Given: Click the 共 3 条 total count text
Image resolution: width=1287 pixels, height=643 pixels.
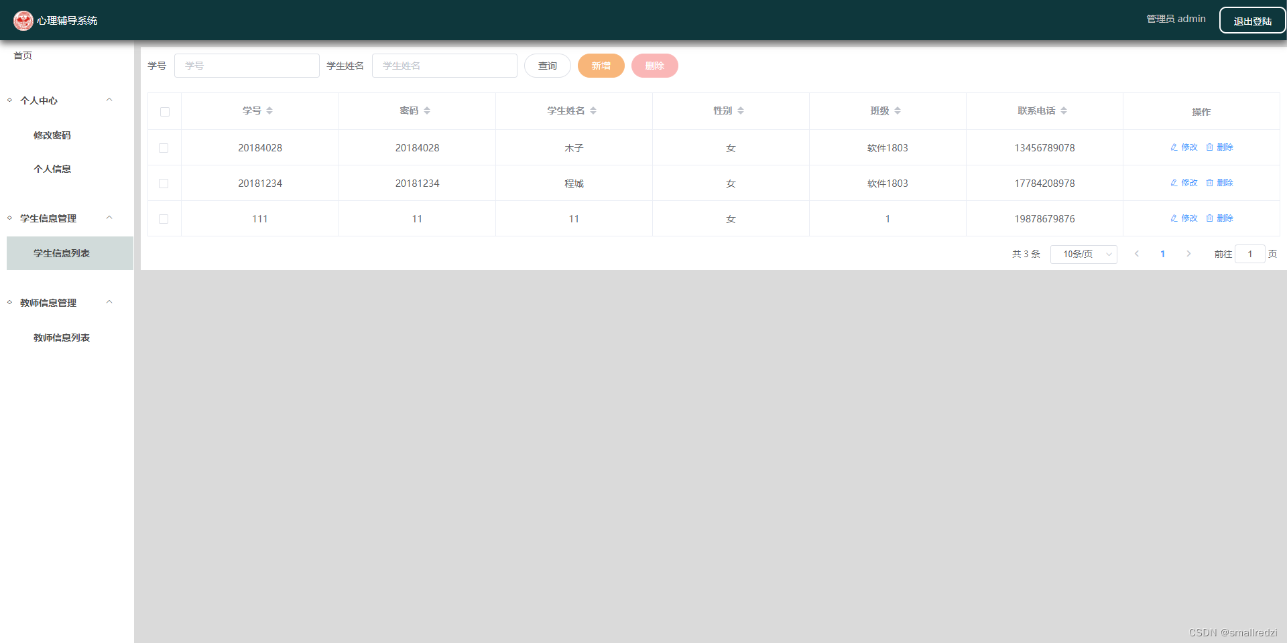Looking at the screenshot, I should pyautogui.click(x=1026, y=254).
